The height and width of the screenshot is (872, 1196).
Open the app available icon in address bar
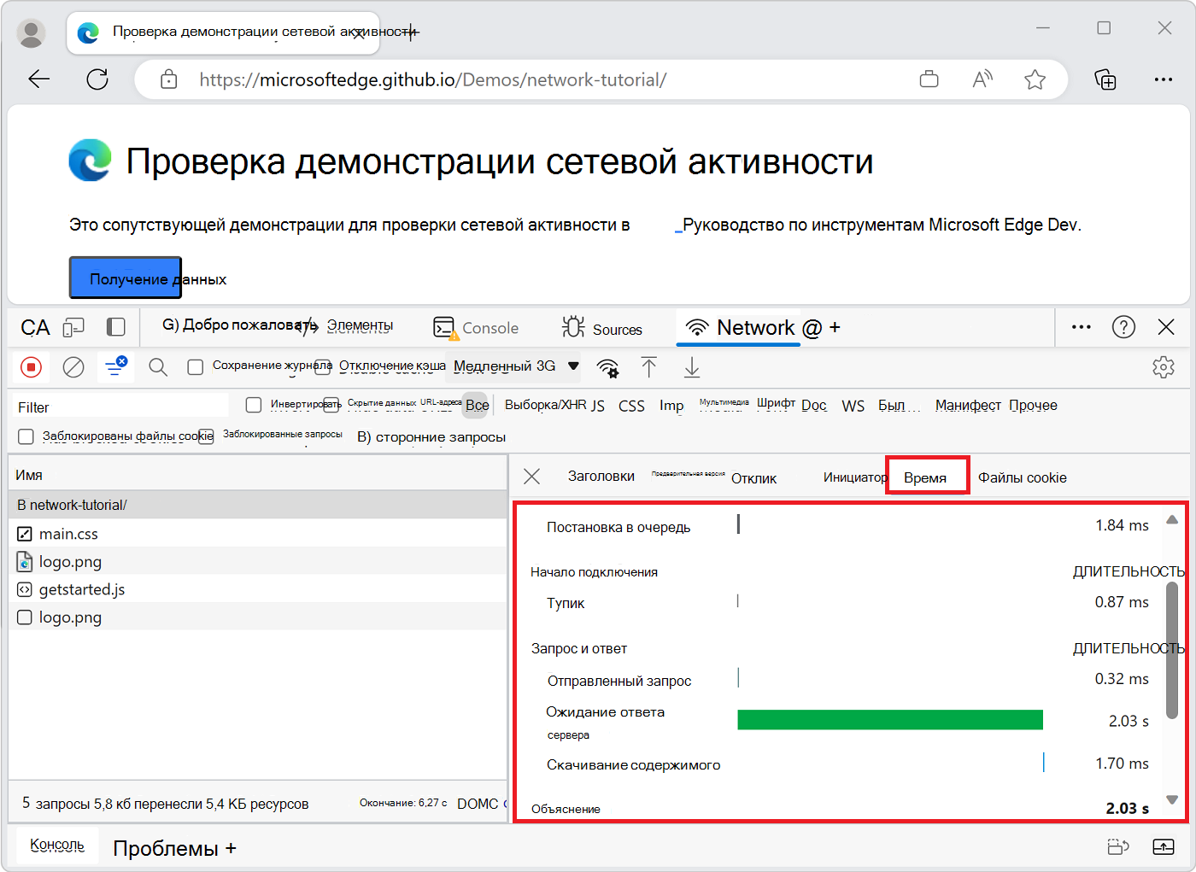pos(929,79)
